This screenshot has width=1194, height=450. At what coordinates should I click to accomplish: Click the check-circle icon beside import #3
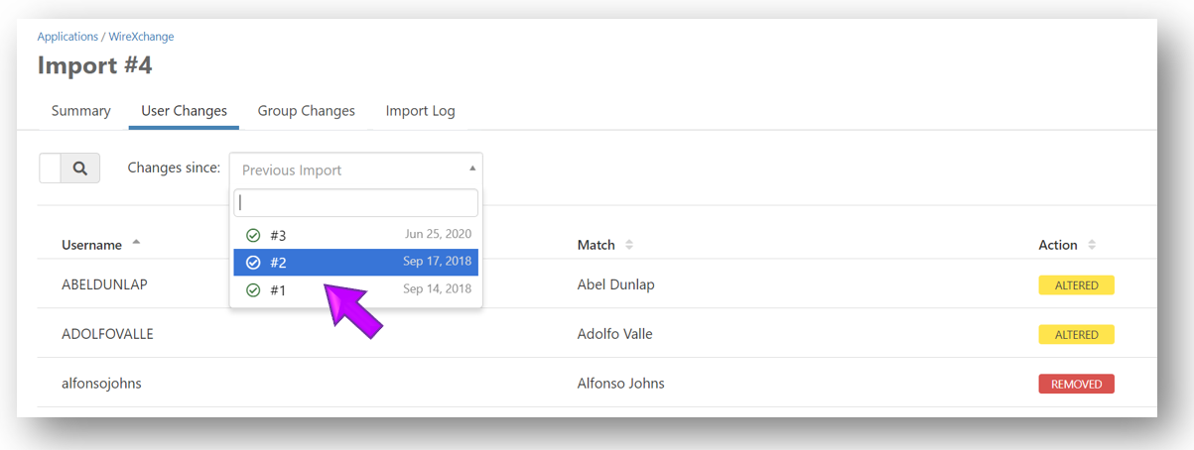coord(253,235)
